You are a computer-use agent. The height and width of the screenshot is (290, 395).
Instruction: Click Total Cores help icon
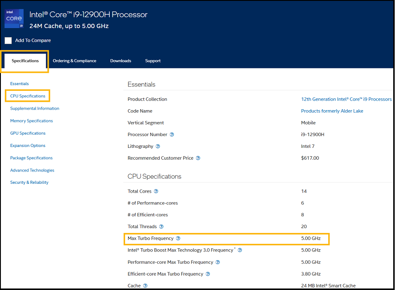tap(156, 191)
